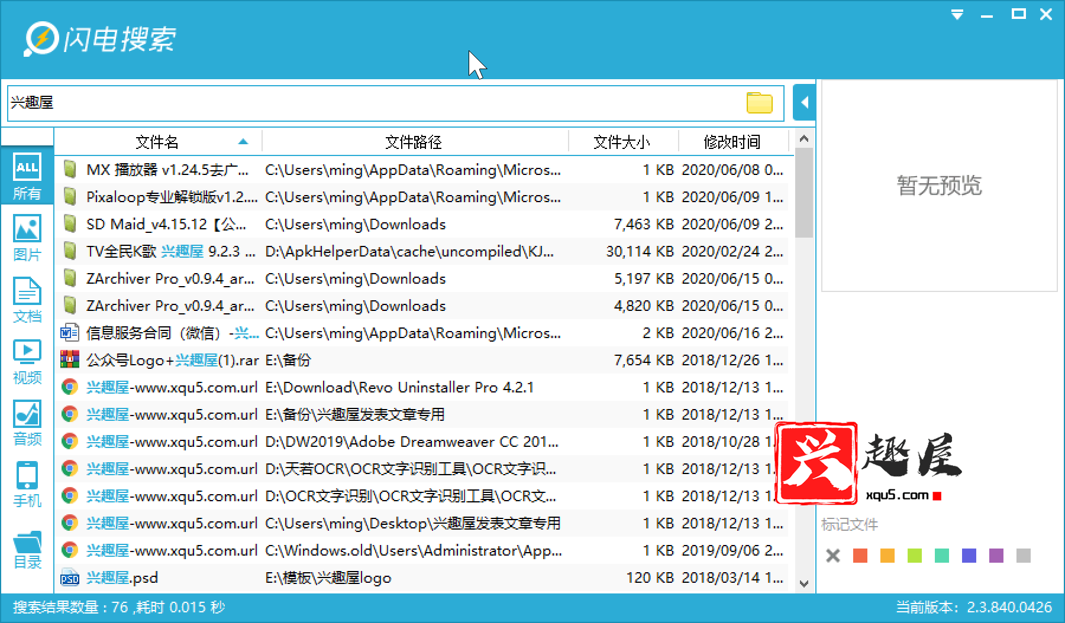Select file 兴趣屋.psd
This screenshot has height=623, width=1065.
coord(122,577)
